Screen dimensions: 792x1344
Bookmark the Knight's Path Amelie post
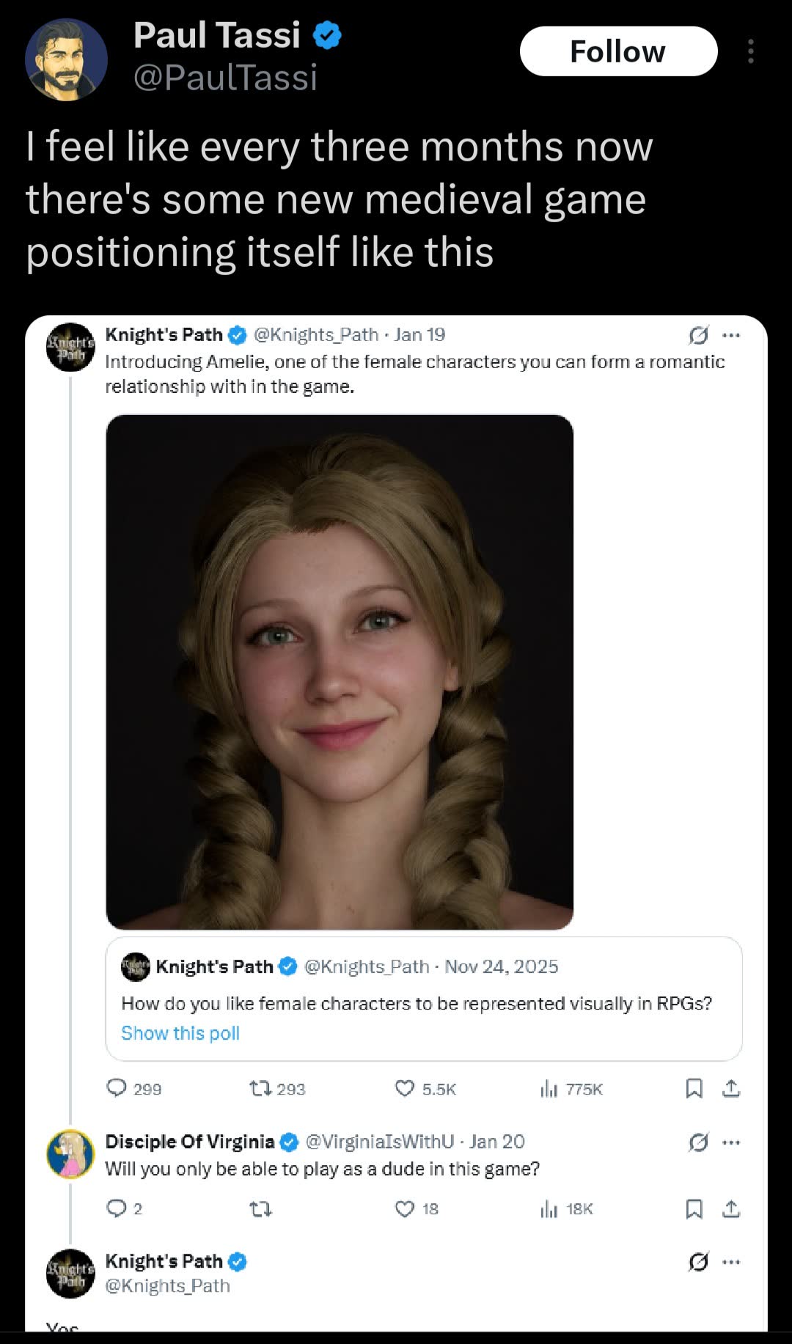(x=694, y=1089)
